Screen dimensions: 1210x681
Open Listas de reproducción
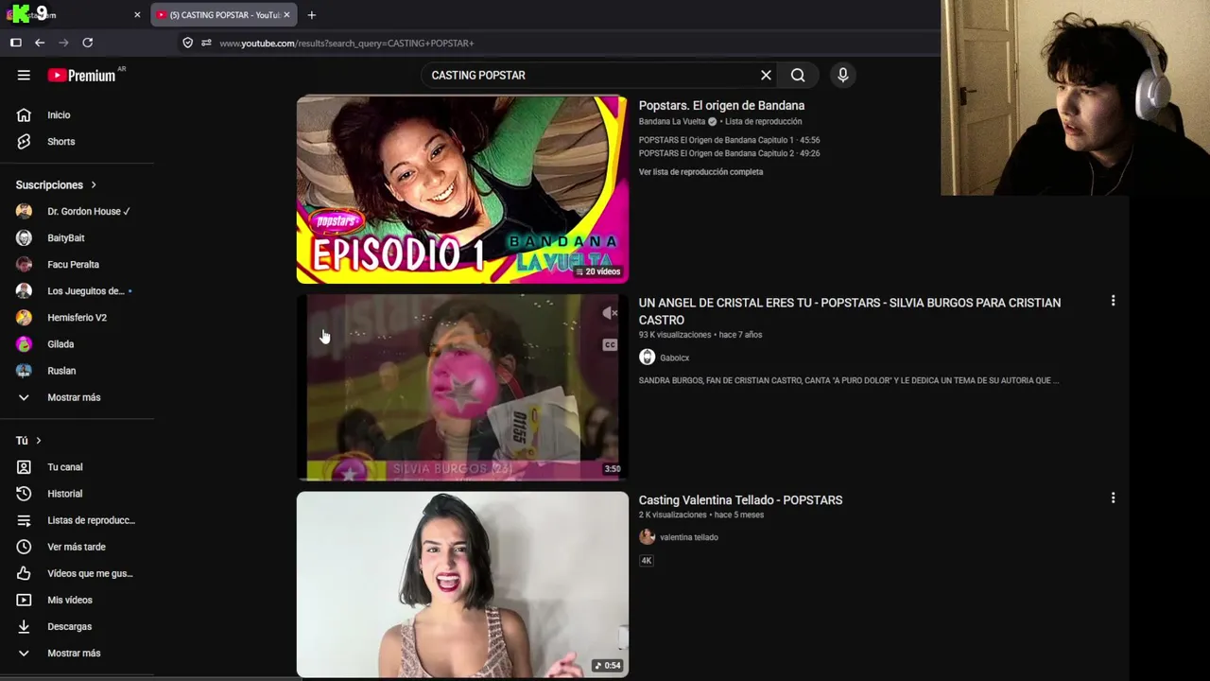point(78,520)
